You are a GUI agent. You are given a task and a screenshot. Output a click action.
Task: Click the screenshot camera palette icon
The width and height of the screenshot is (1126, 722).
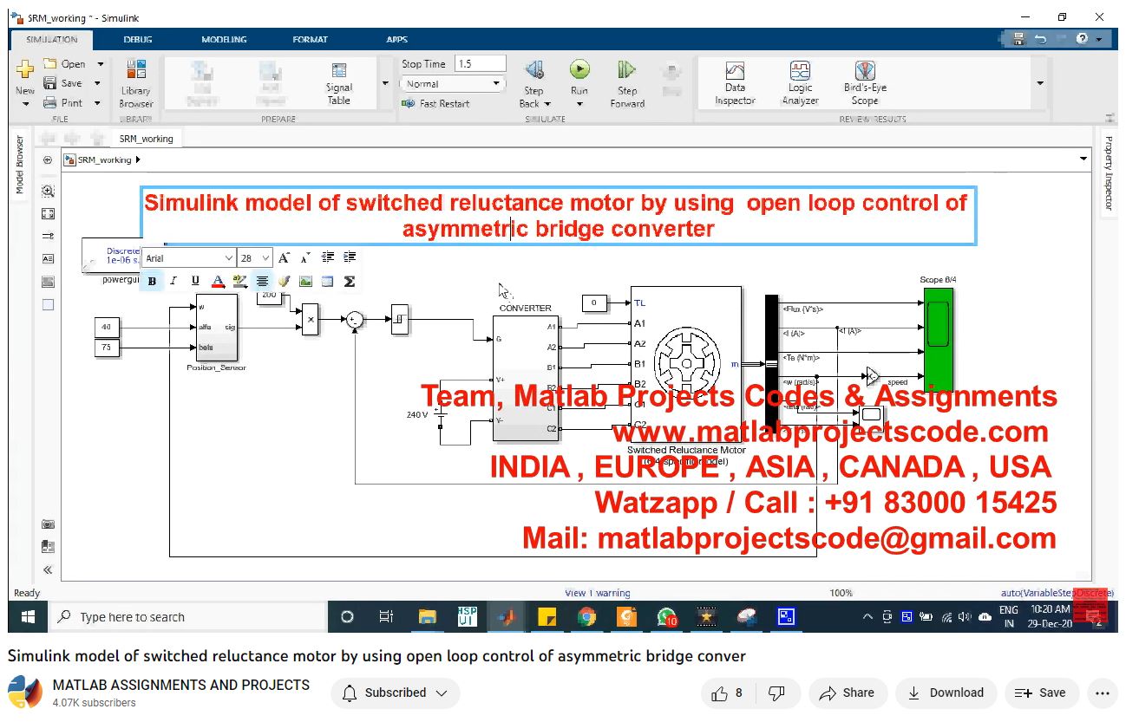click(48, 524)
